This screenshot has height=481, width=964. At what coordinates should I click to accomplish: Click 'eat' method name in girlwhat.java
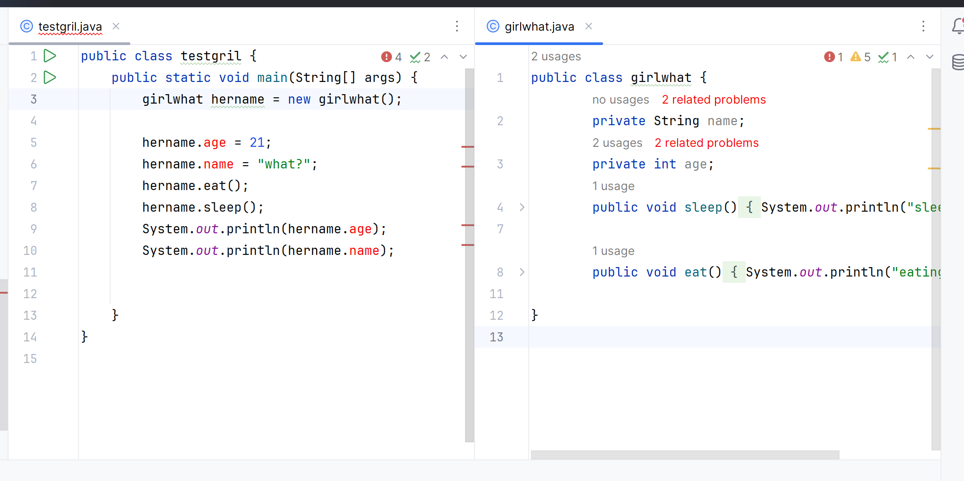[x=696, y=272]
